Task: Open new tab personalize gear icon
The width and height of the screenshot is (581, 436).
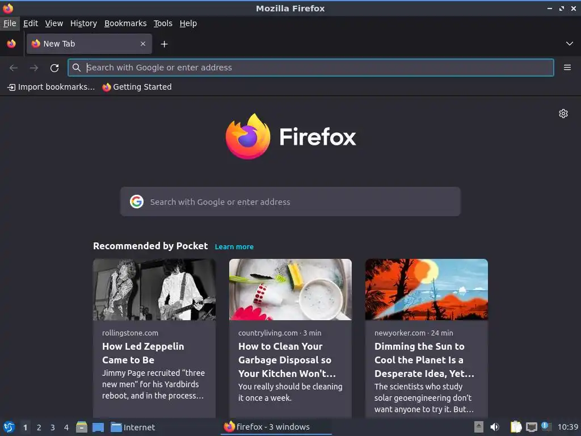Action: (563, 114)
